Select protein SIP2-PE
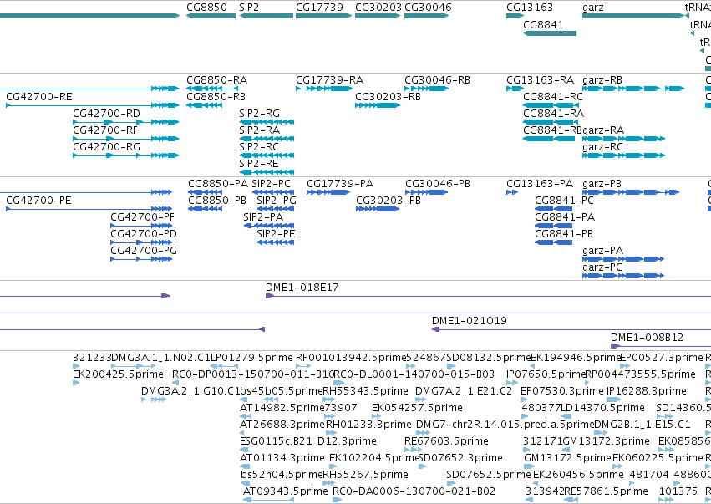Image resolution: width=711 pixels, height=504 pixels. 276,242
